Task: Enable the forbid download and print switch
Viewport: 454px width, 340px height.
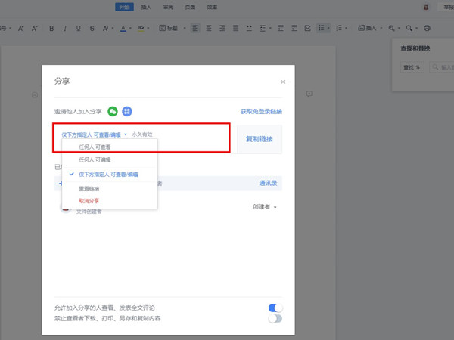Action: click(275, 318)
